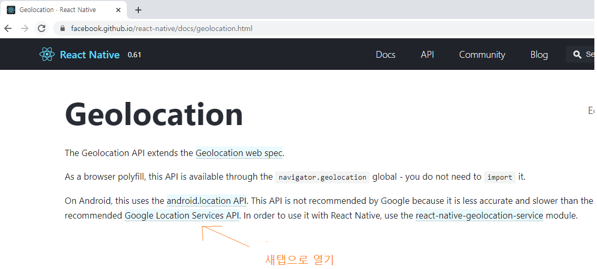Image resolution: width=597 pixels, height=269 pixels.
Task: Click the 0.61 version number
Action: [135, 55]
